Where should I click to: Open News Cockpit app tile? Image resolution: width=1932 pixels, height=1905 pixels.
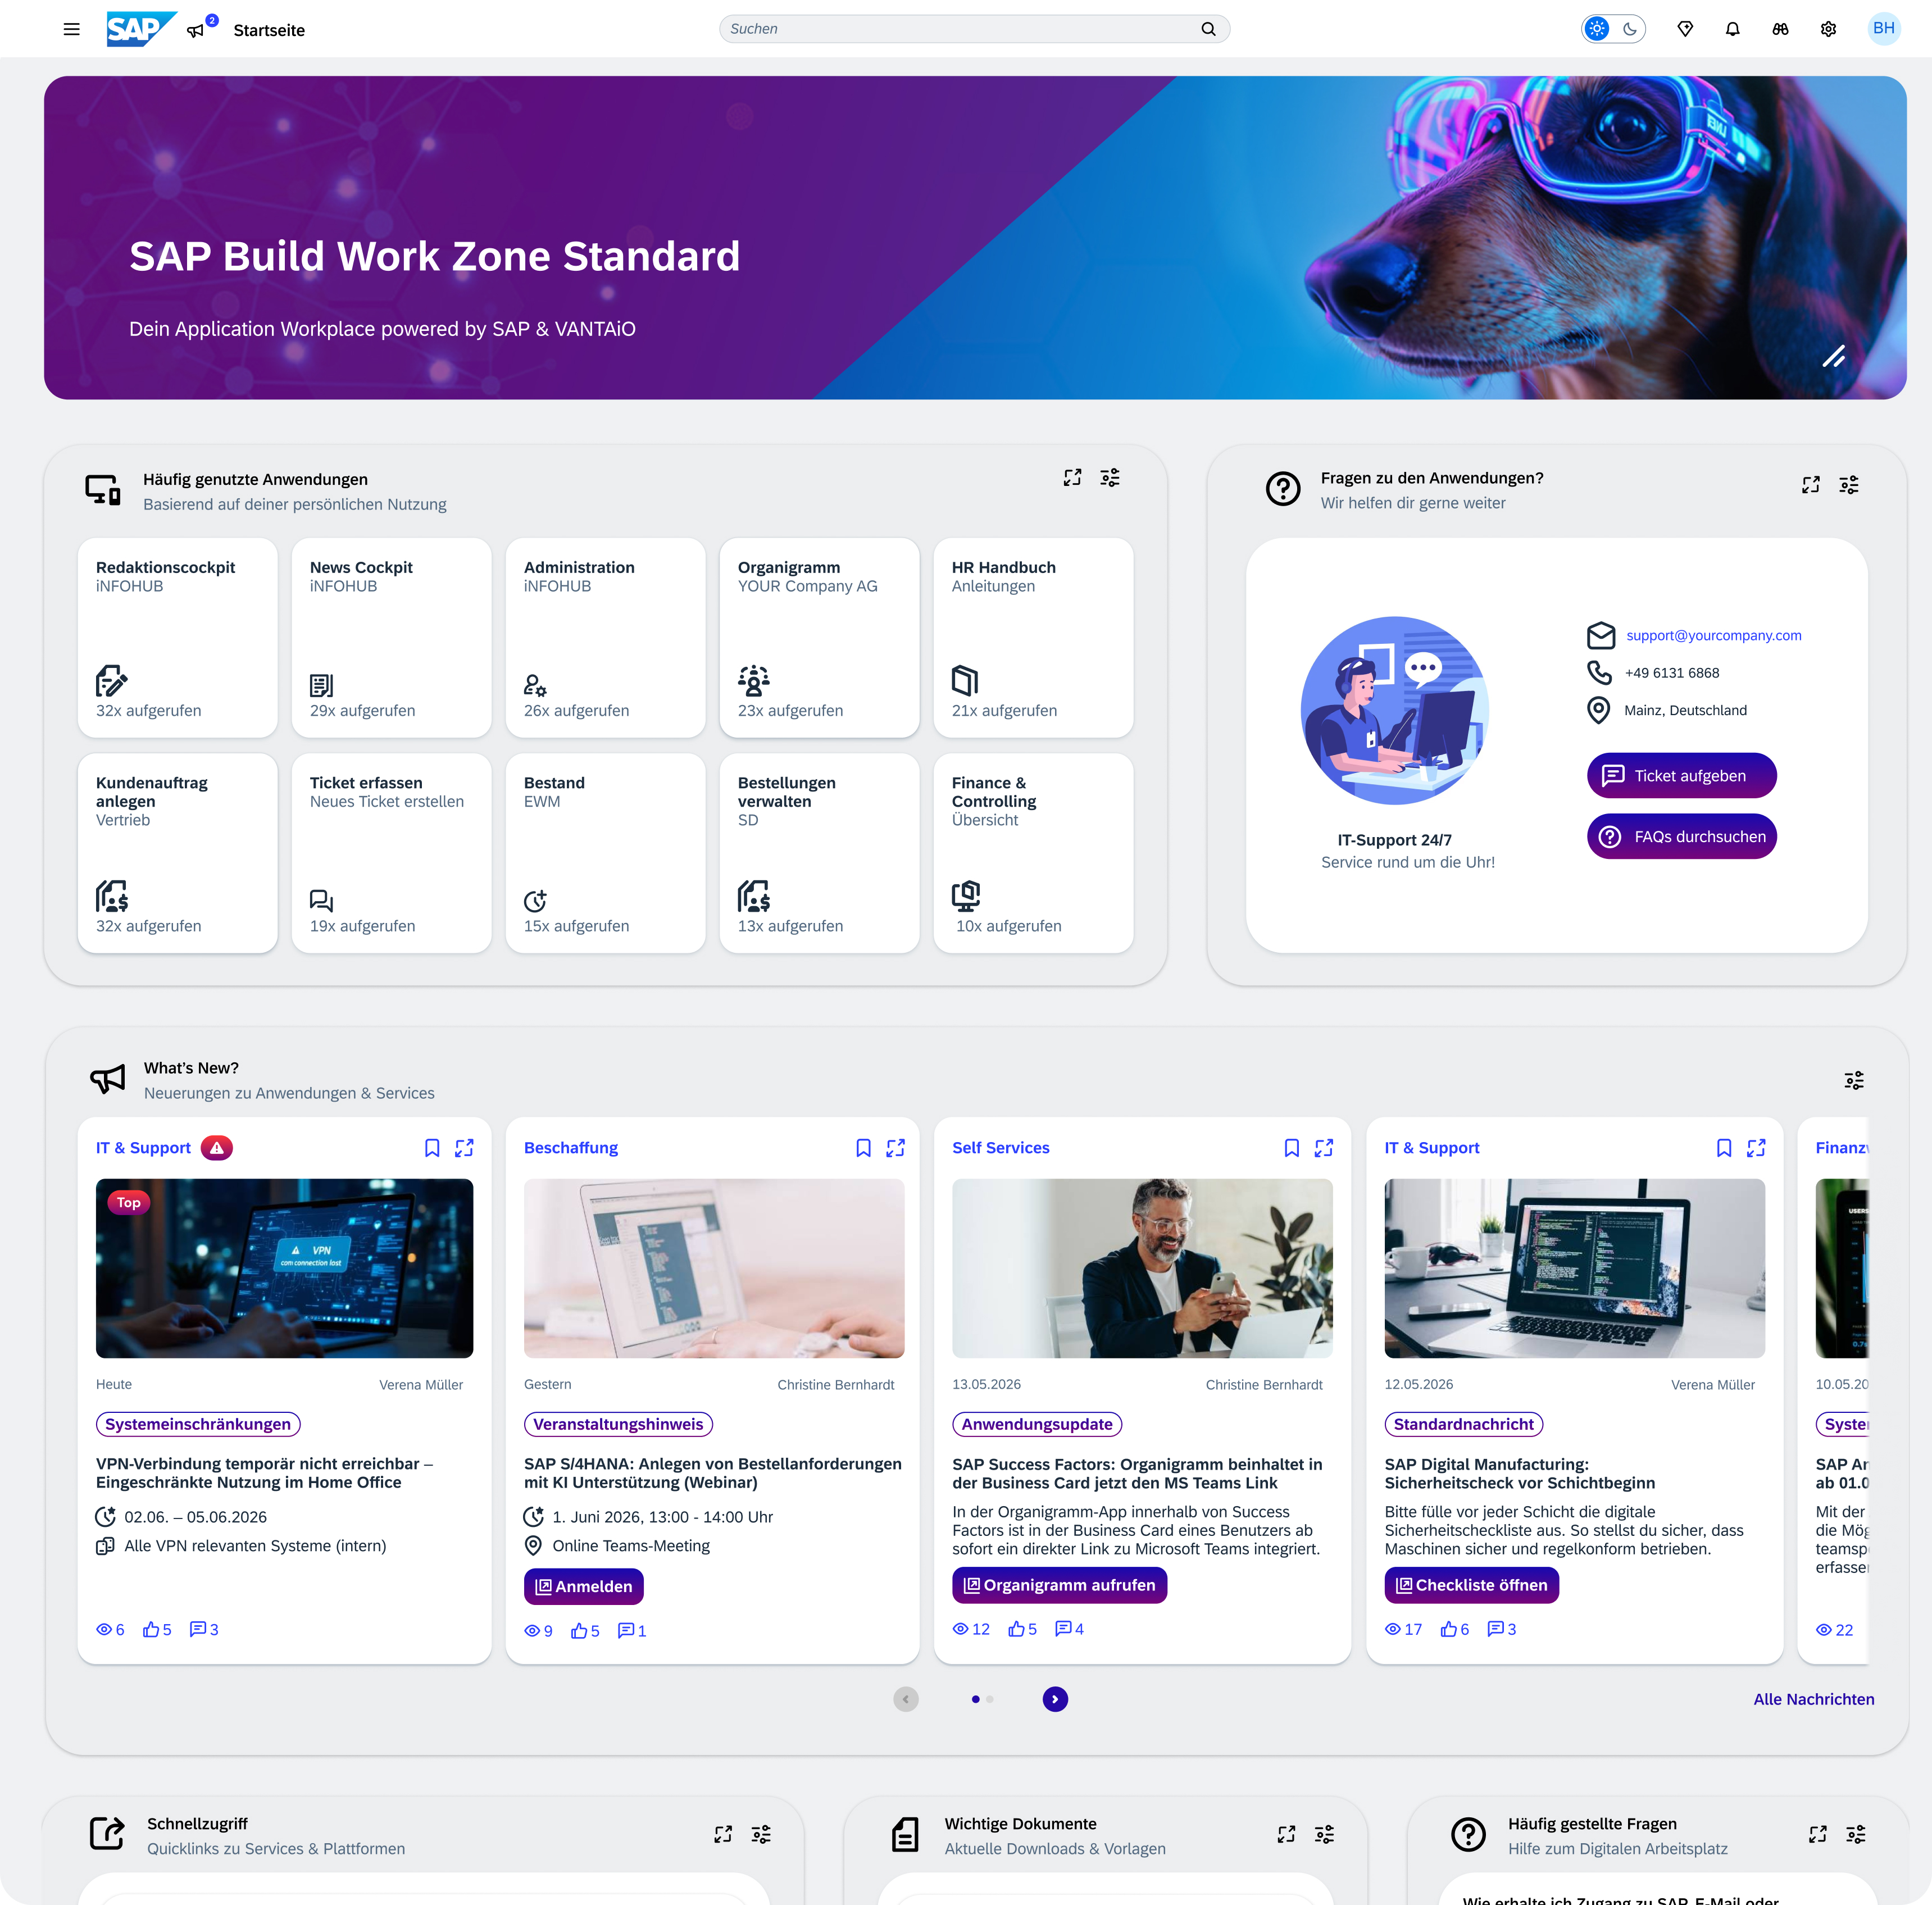(392, 638)
